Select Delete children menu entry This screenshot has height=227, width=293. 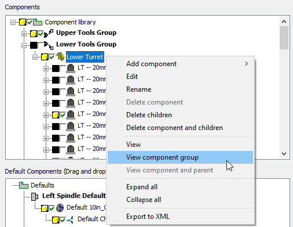point(180,115)
